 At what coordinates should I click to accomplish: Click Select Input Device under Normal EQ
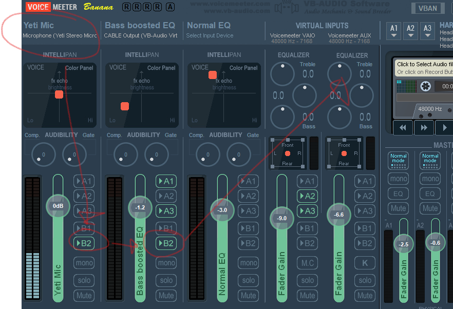210,35
